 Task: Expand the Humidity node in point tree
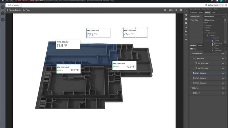pyautogui.click(x=212, y=50)
